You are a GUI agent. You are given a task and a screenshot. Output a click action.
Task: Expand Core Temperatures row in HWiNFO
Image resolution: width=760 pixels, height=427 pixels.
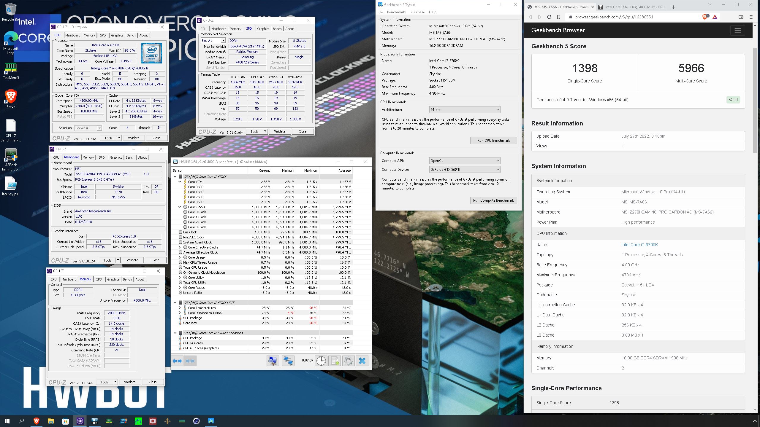click(180, 308)
